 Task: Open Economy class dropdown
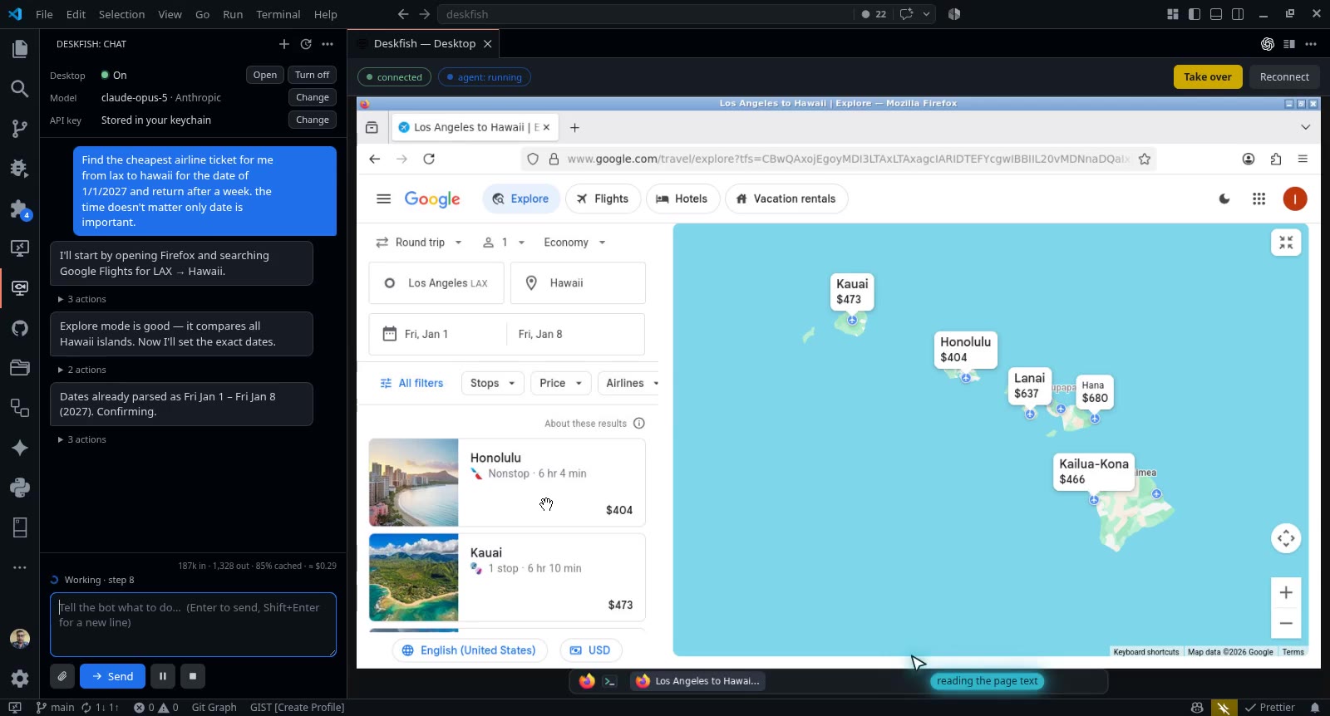pos(574,243)
